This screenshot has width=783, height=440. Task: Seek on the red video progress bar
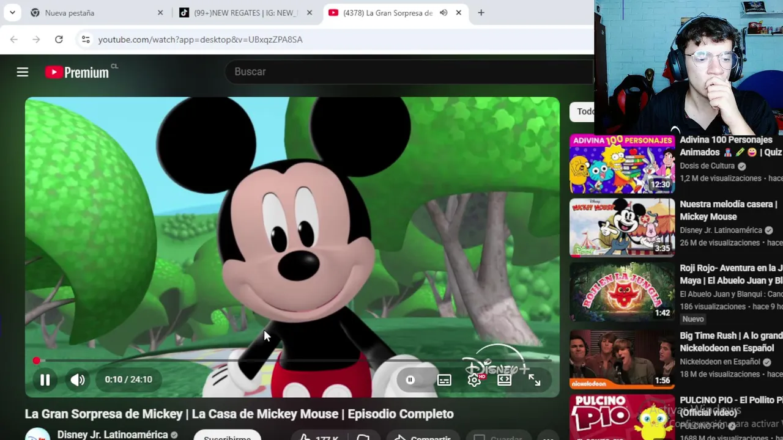(292, 361)
